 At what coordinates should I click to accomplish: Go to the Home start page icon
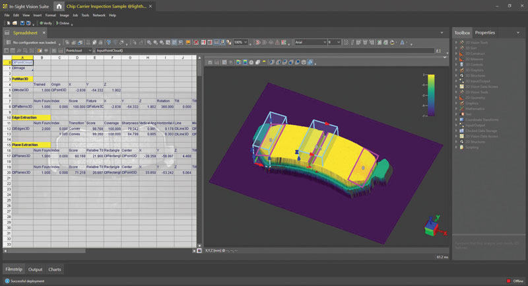point(59,6)
